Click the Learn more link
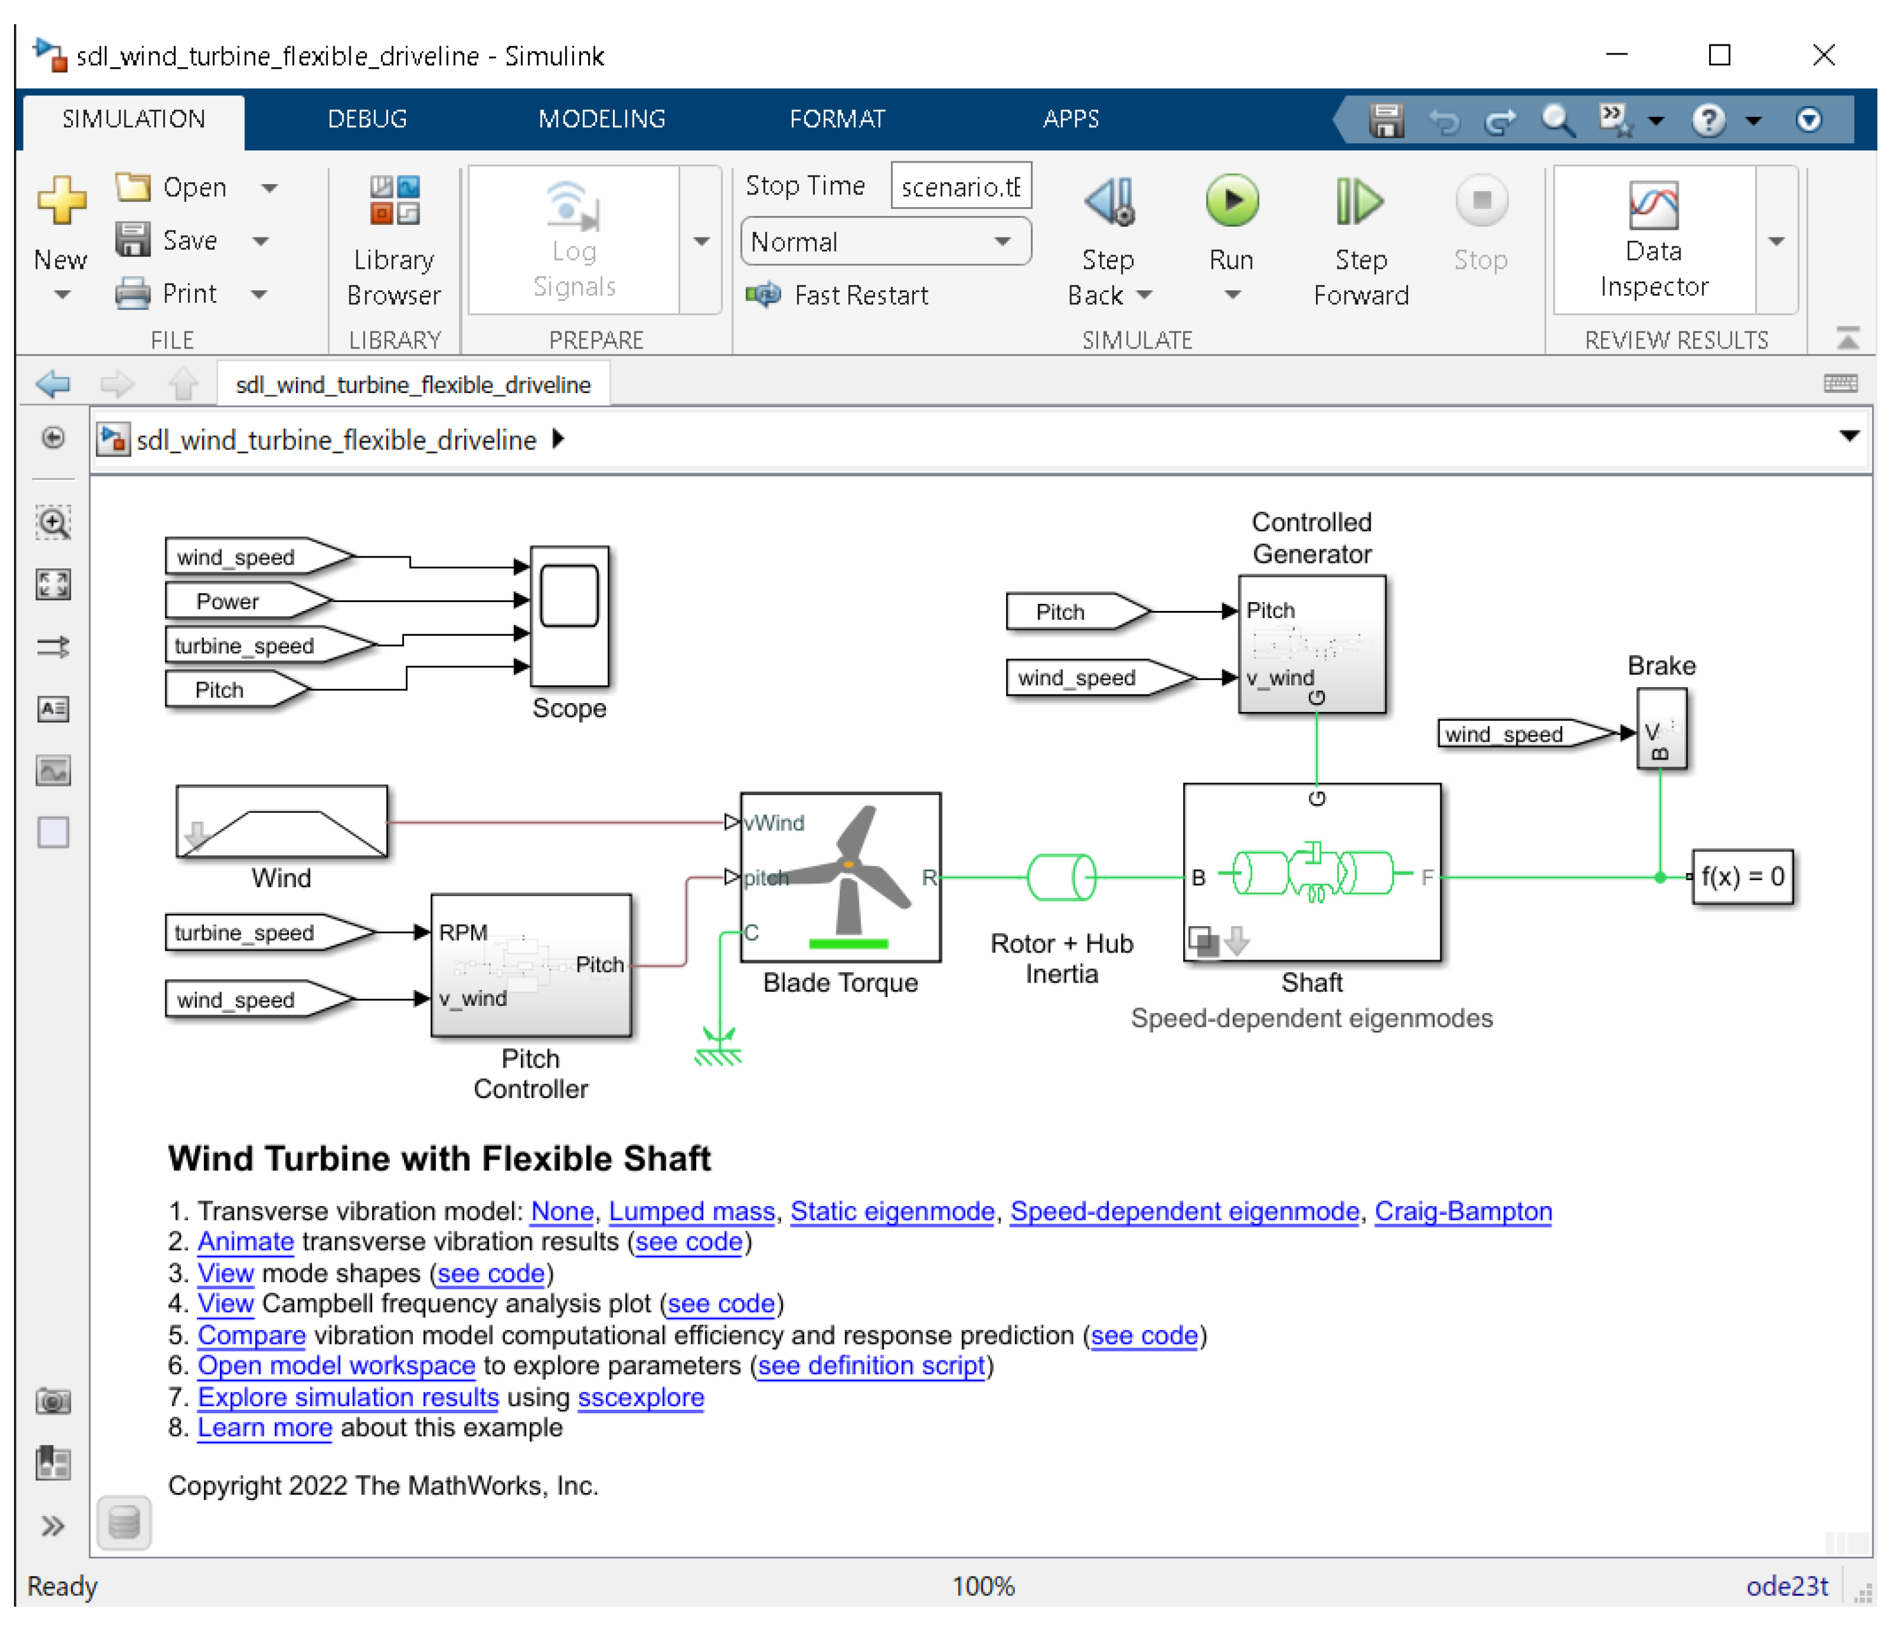The width and height of the screenshot is (1892, 1629). [x=265, y=1427]
